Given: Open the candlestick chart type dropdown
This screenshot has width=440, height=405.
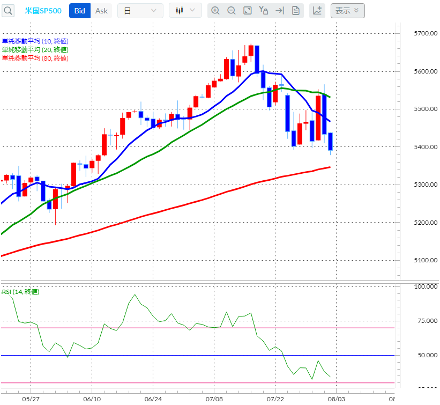Looking at the screenshot, I should [185, 10].
